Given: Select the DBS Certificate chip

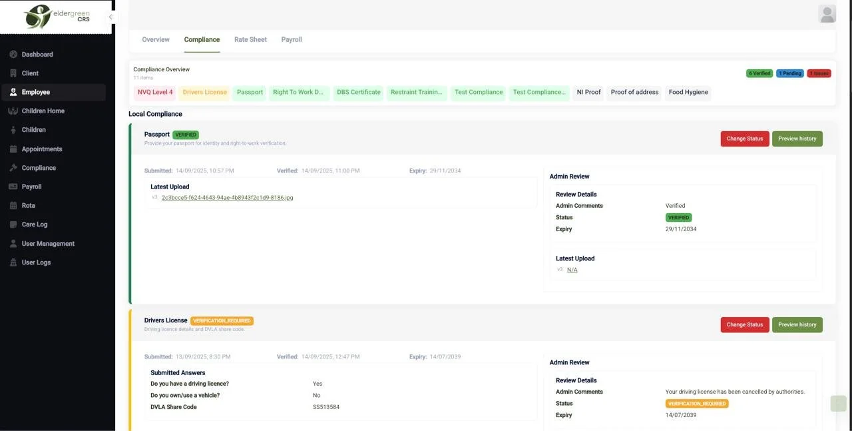Looking at the screenshot, I should [x=359, y=93].
